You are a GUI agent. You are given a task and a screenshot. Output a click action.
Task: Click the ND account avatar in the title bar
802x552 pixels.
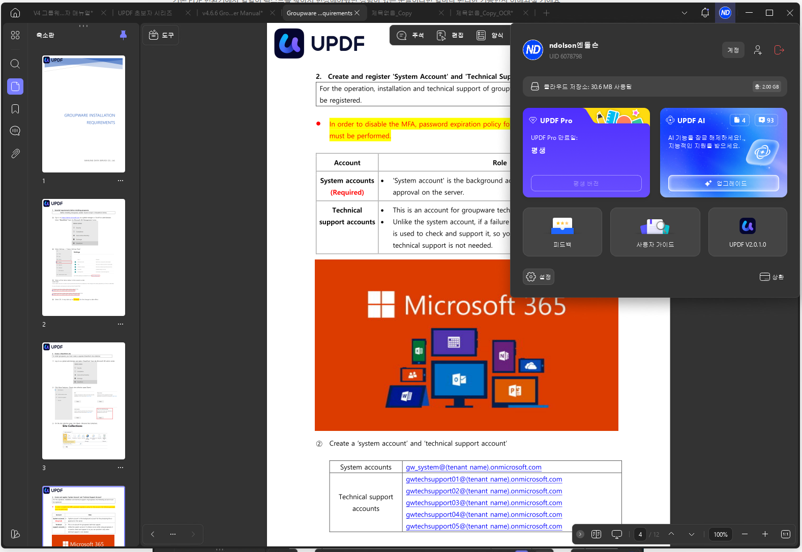point(725,13)
